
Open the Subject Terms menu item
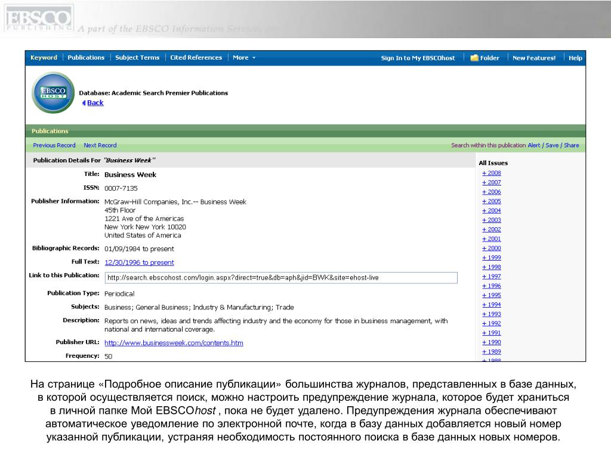click(137, 58)
